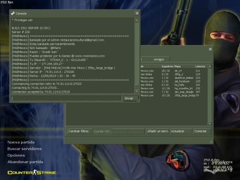
Task: Sort servers by Jugadores column
Action: (168, 66)
